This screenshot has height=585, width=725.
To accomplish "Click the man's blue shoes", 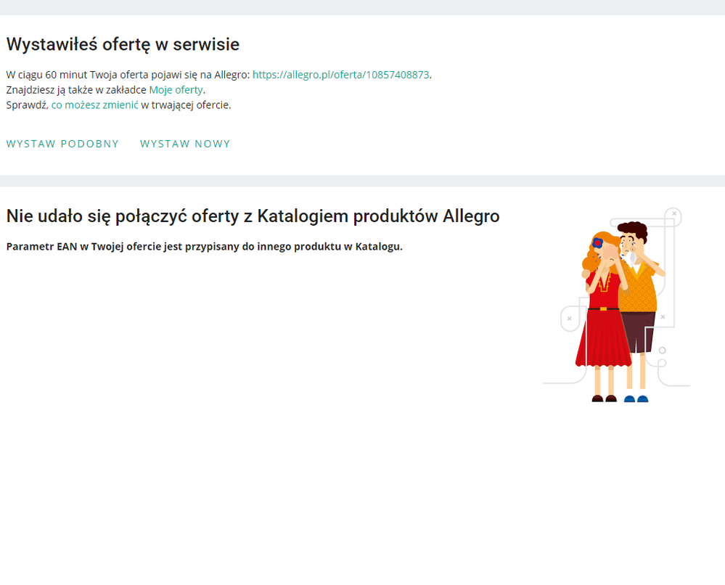I will 636,398.
